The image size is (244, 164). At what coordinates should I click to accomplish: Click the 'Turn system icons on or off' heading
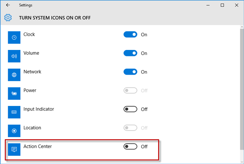(55, 18)
